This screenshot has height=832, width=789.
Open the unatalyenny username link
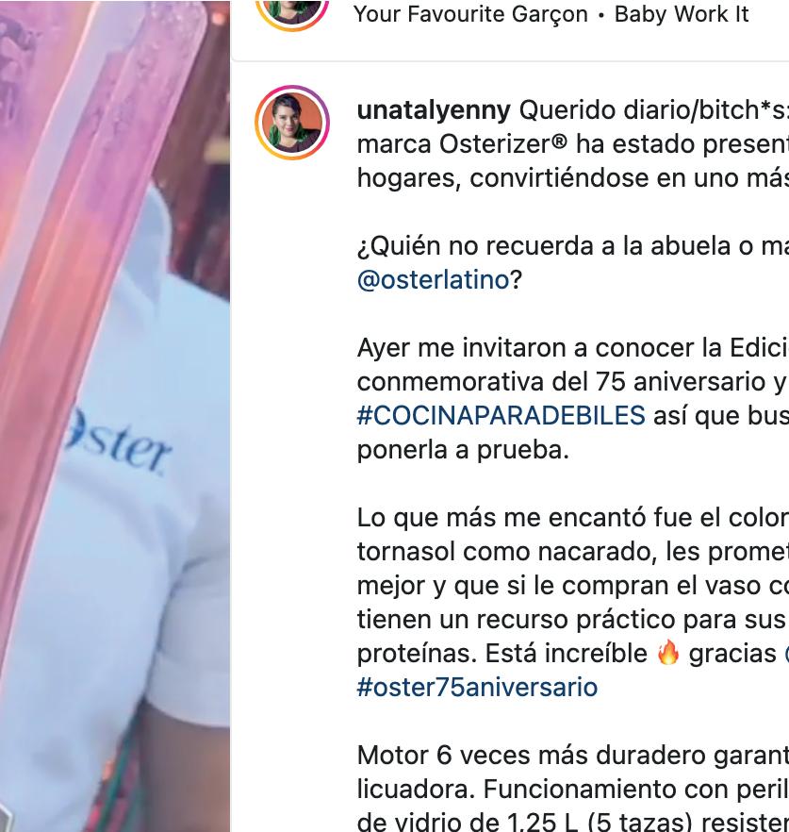coord(434,110)
